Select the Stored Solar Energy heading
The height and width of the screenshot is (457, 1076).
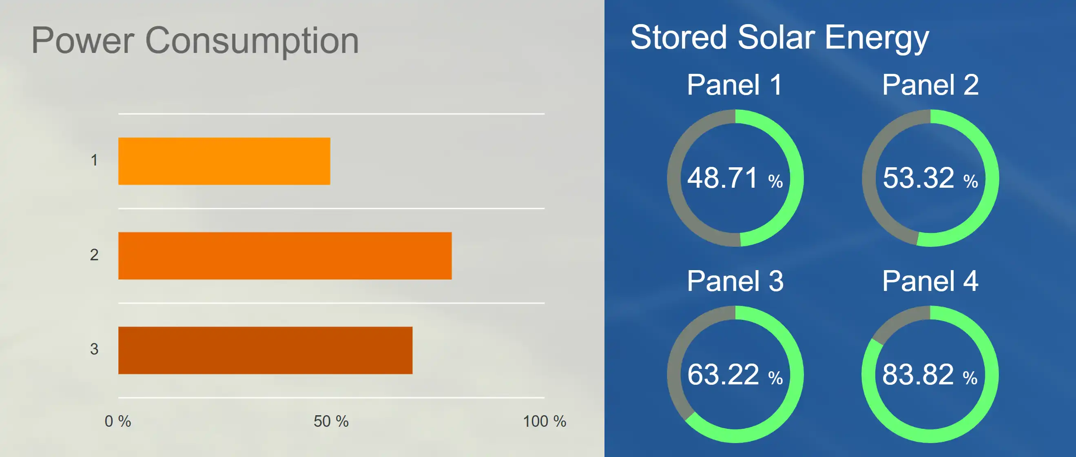(x=779, y=38)
